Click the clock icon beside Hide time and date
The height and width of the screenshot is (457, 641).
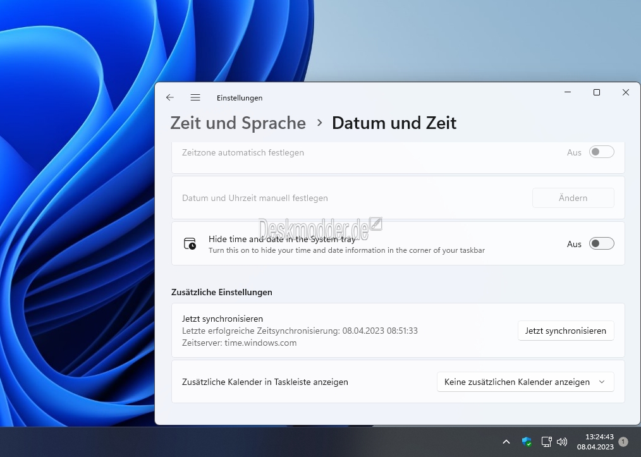[x=190, y=243]
